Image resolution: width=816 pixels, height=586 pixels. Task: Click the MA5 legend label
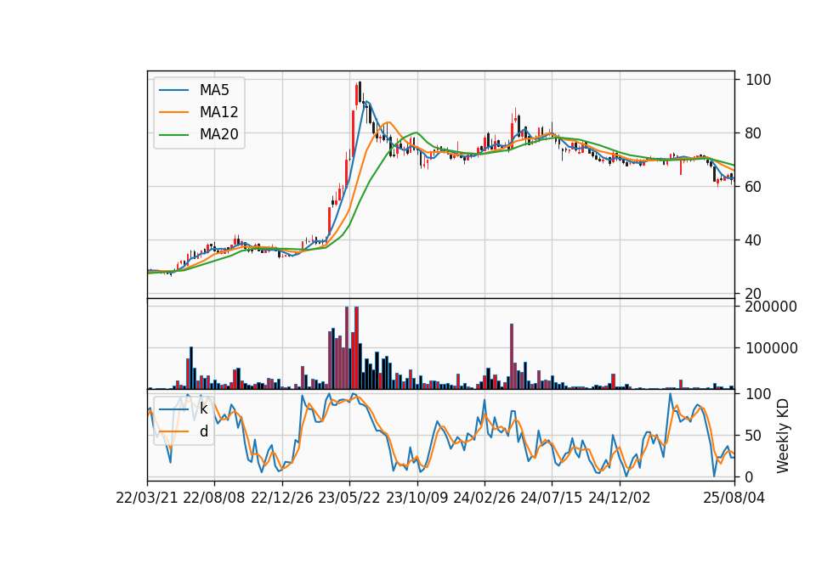click(x=214, y=90)
